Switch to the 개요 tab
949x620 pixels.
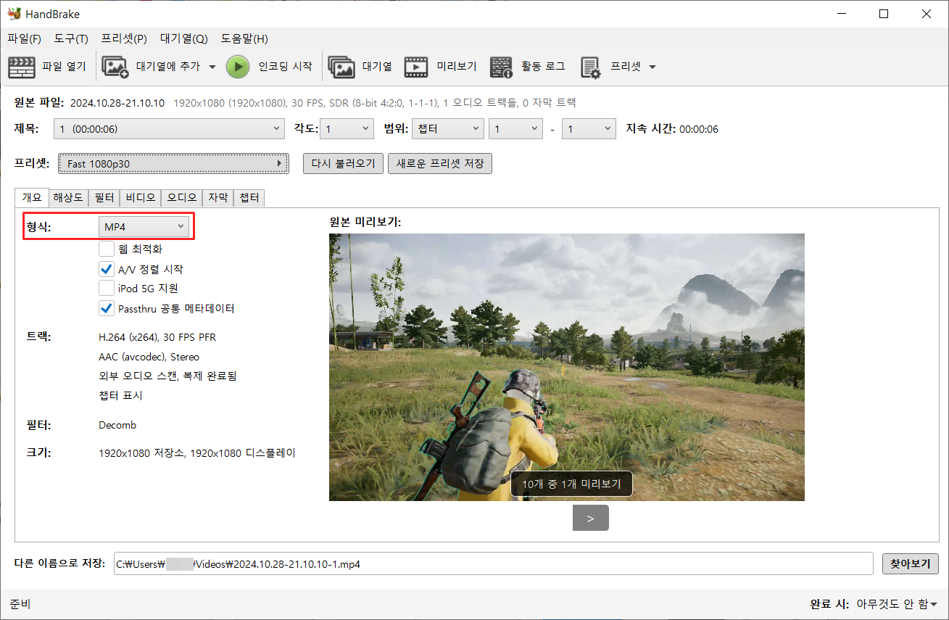pos(32,197)
